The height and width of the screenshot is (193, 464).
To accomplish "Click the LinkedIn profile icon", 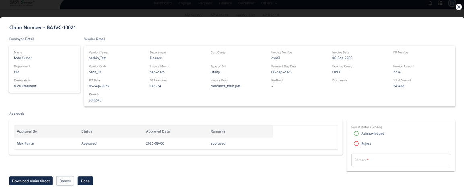I will click(x=451, y=3).
